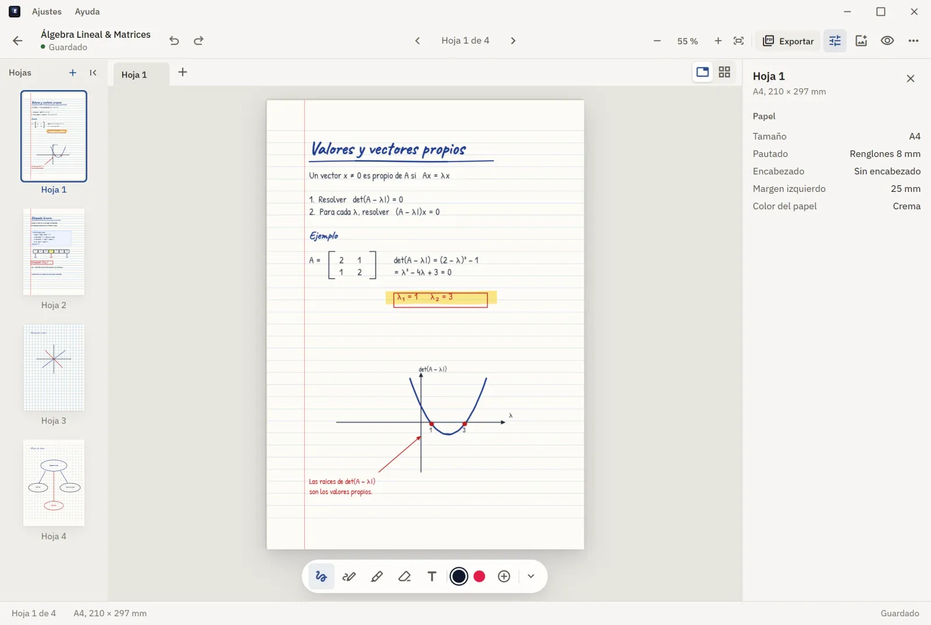
Task: Fit page to screen icon
Action: (738, 41)
